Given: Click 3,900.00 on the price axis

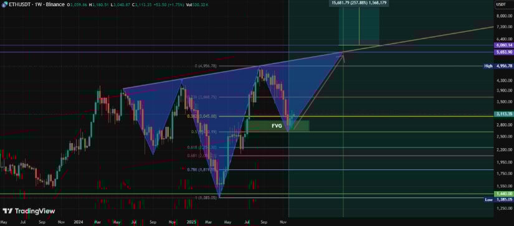Looking at the screenshot, I should pos(504,90).
